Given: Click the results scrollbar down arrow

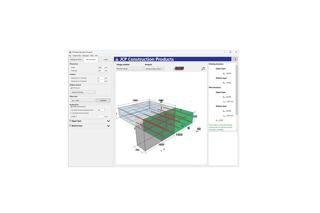Looking at the screenshot, I should 237,130.
